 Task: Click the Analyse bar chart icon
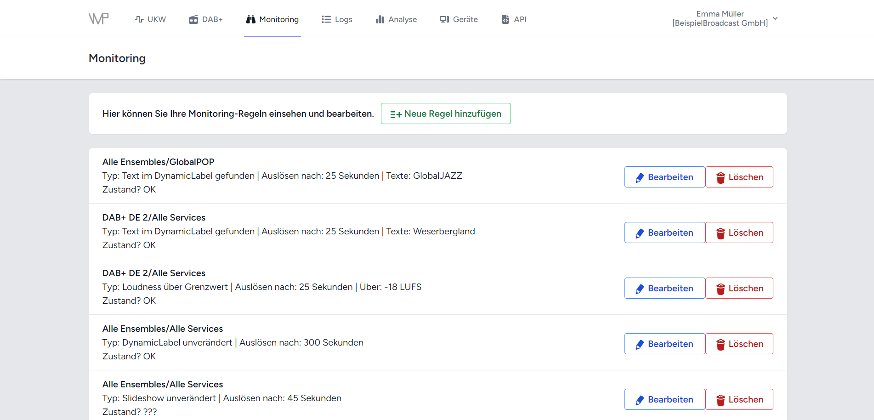[x=380, y=19]
